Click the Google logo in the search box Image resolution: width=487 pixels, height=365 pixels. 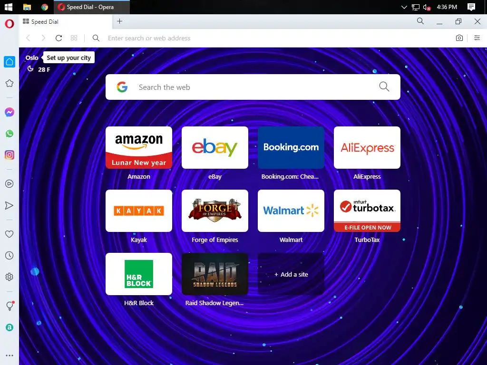point(122,87)
